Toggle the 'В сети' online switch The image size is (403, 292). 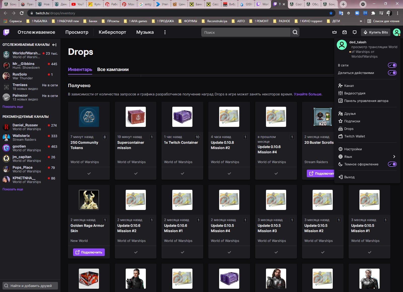[392, 65]
